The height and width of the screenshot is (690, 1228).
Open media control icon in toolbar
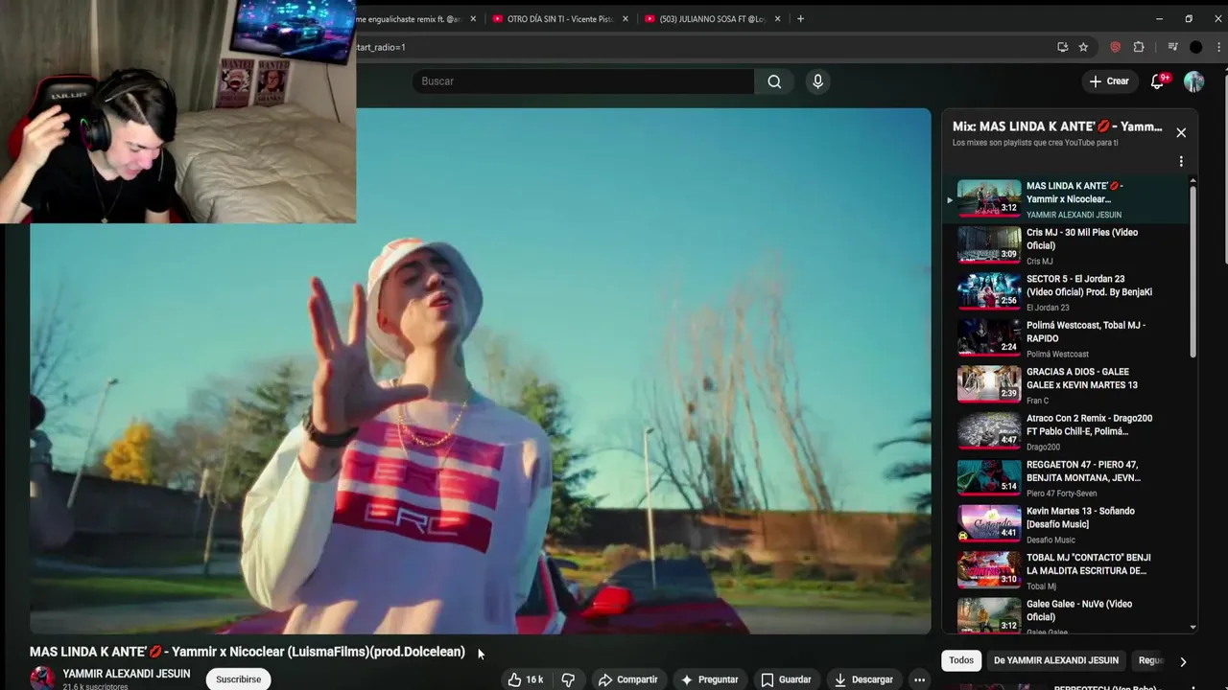point(1172,47)
